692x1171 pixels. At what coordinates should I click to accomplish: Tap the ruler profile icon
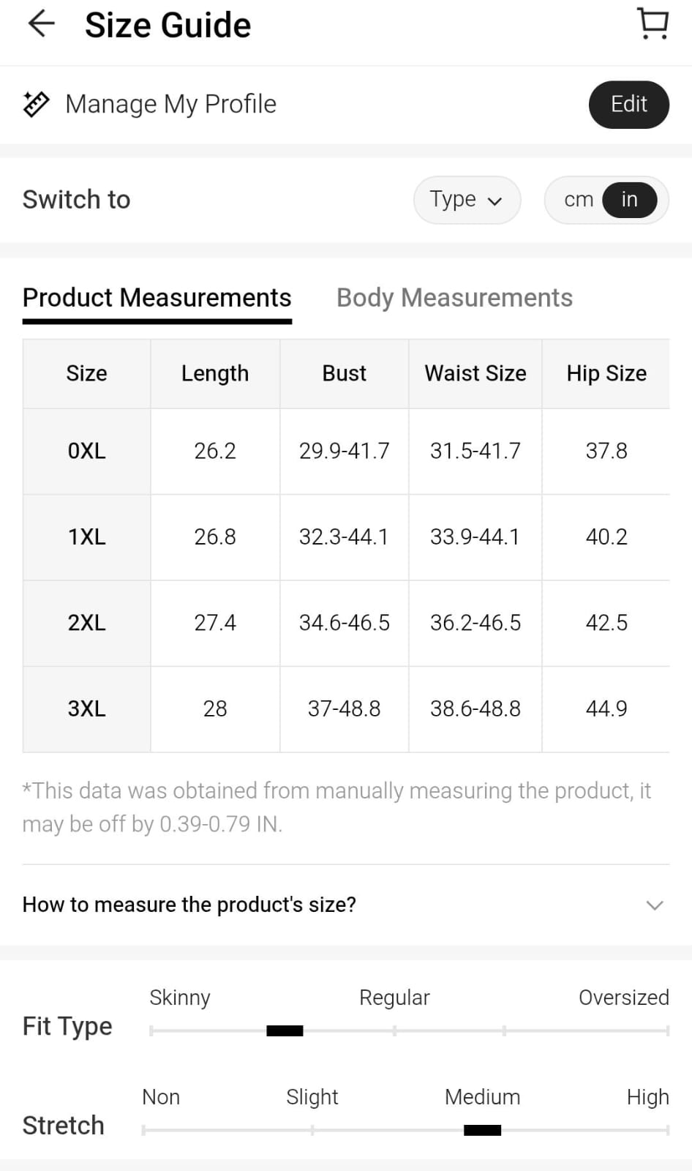point(36,105)
